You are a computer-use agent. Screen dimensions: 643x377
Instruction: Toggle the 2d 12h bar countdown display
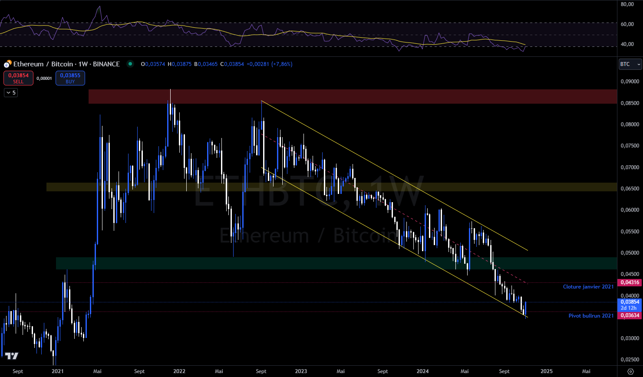pos(629,308)
